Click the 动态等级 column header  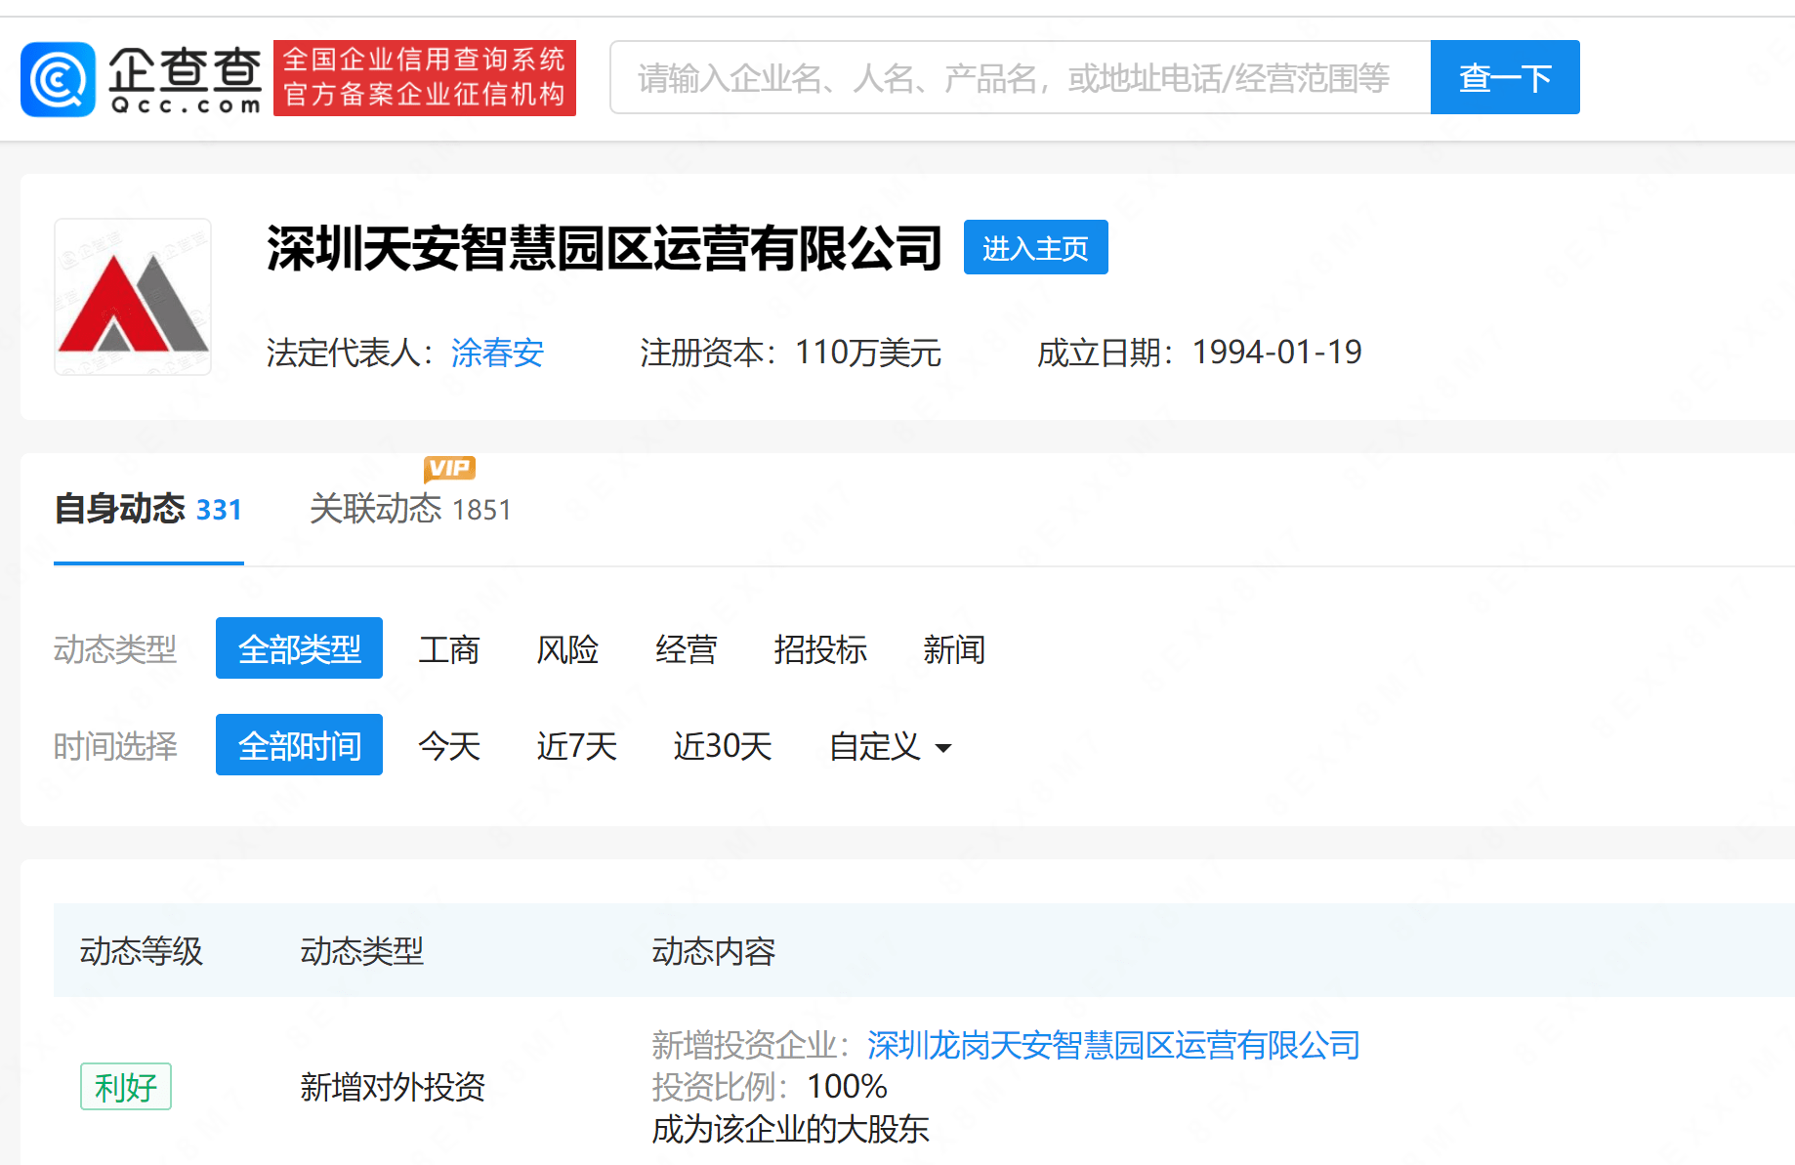pyautogui.click(x=142, y=950)
